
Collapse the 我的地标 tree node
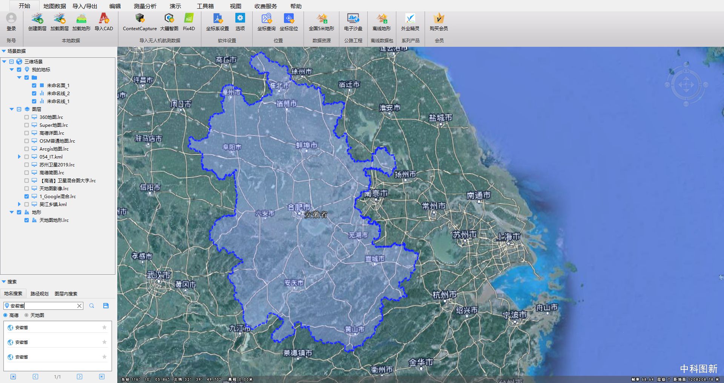tap(12, 69)
